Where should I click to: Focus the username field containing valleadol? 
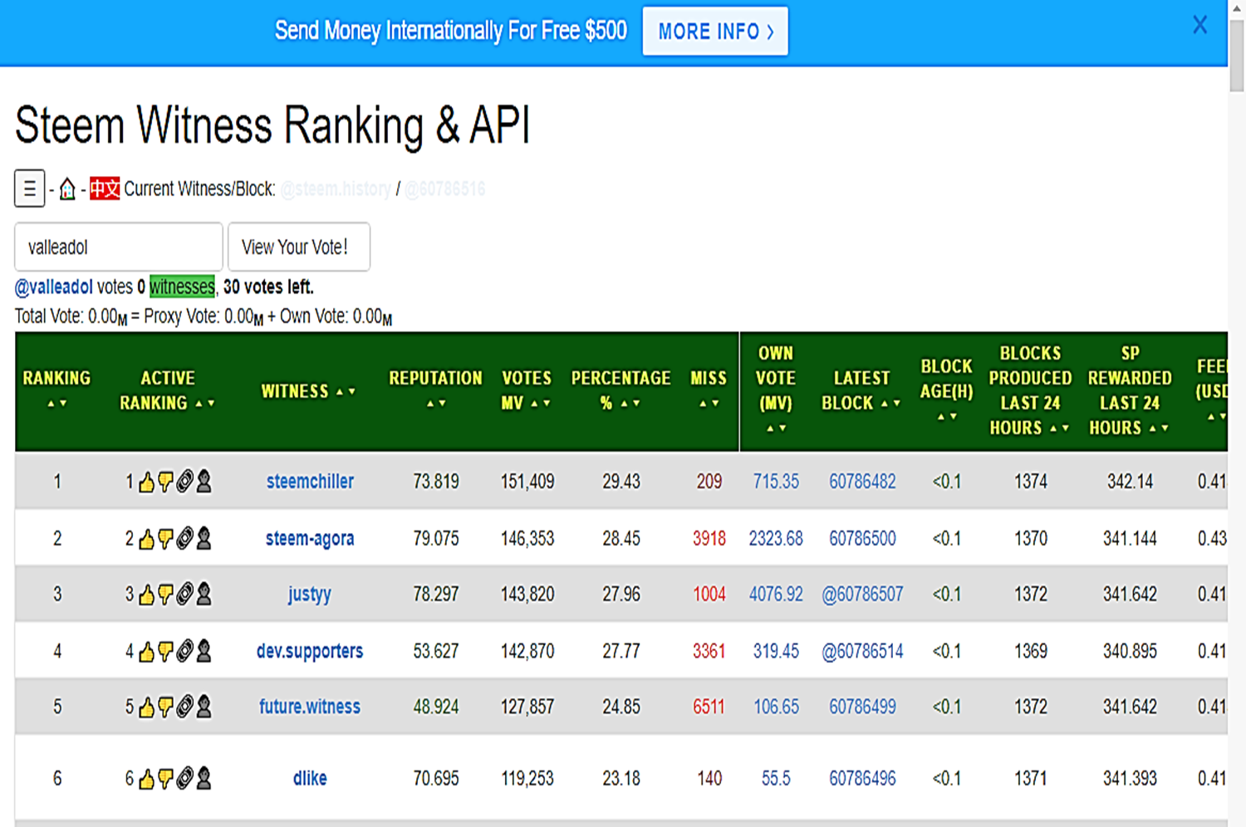coord(119,247)
